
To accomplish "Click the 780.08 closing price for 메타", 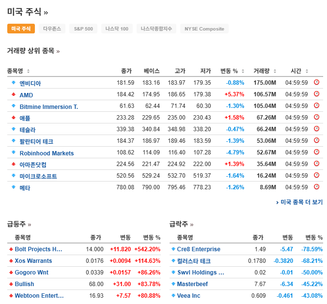I will tap(125, 187).
